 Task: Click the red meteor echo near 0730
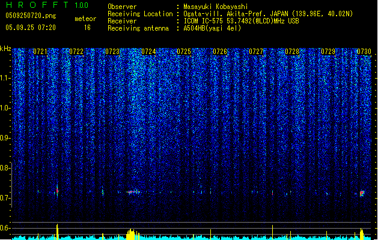click(362, 193)
